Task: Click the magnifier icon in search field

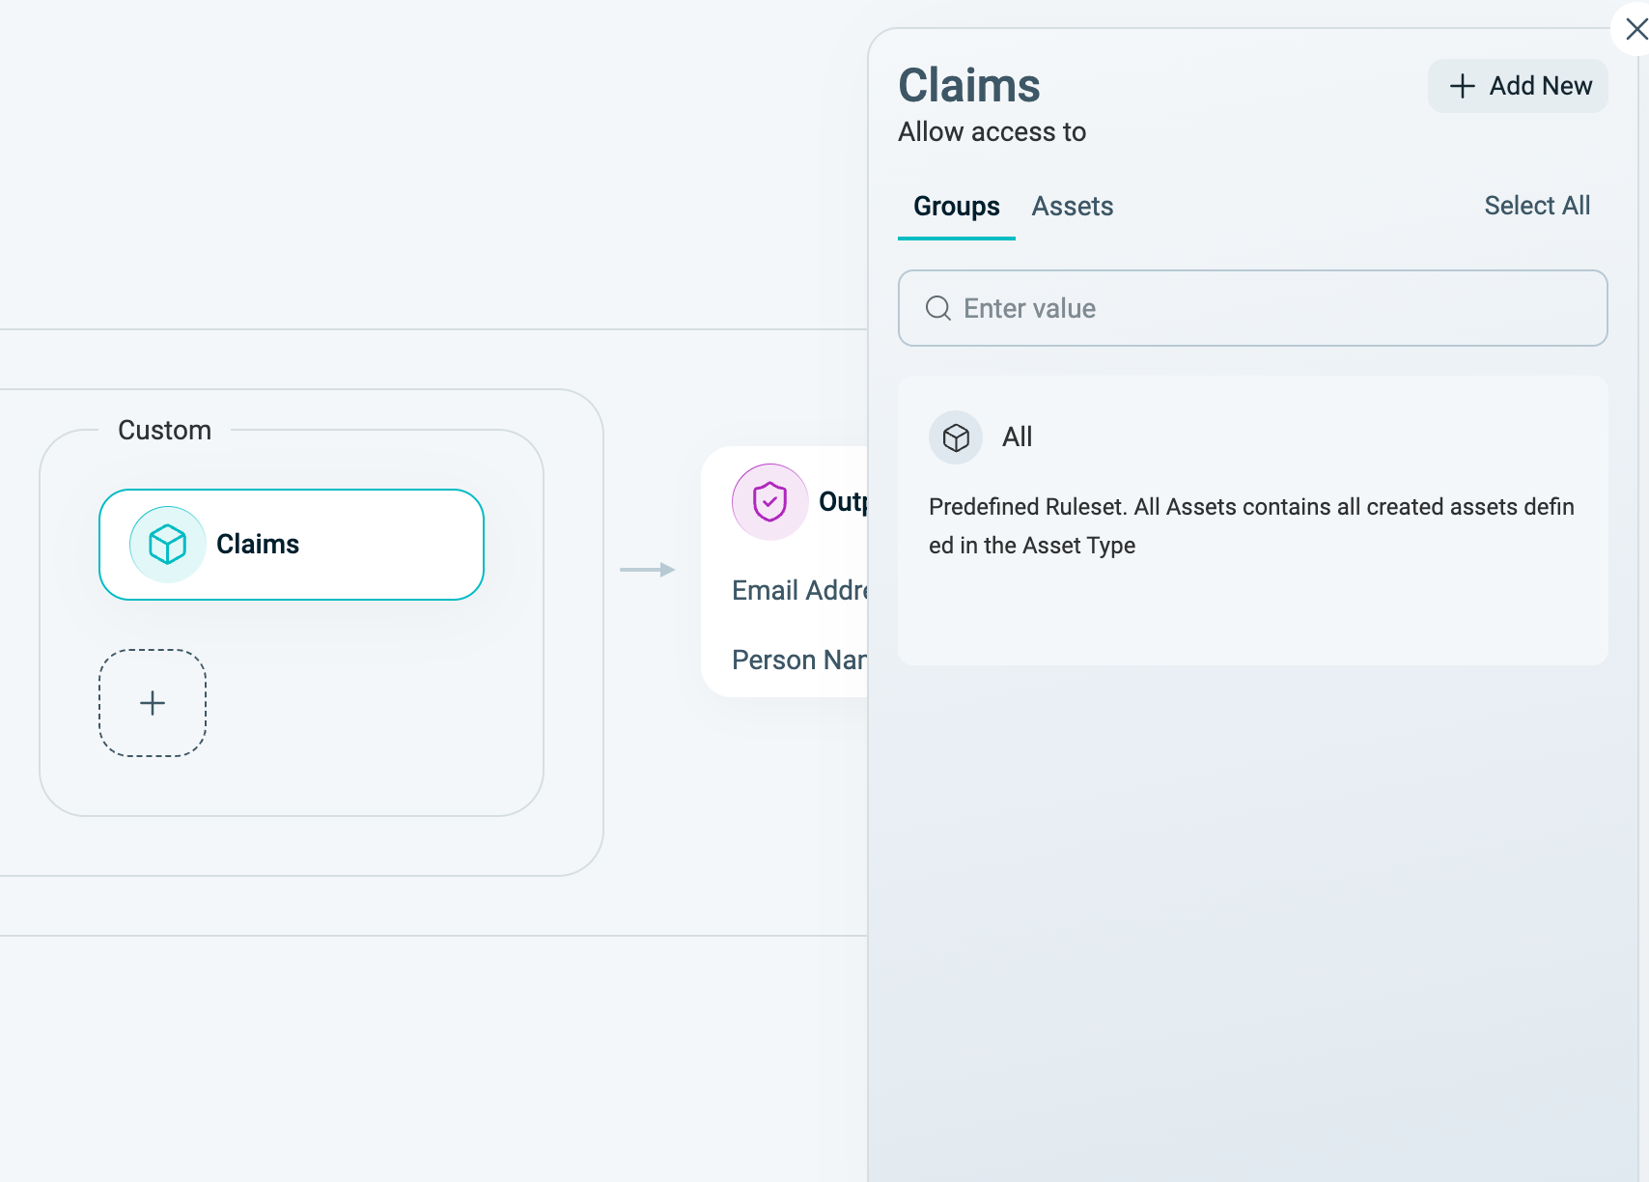Action: coord(938,308)
